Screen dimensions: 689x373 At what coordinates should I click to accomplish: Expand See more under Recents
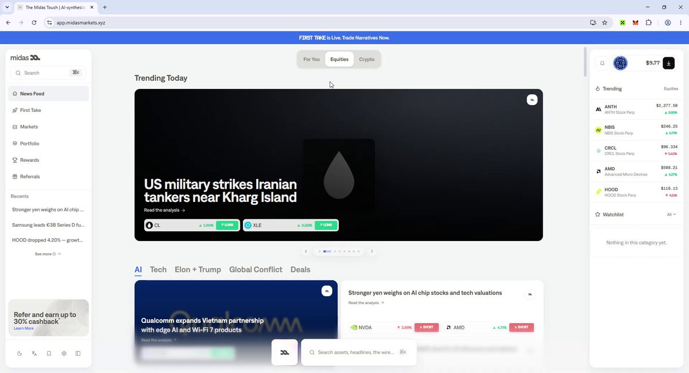(48, 254)
